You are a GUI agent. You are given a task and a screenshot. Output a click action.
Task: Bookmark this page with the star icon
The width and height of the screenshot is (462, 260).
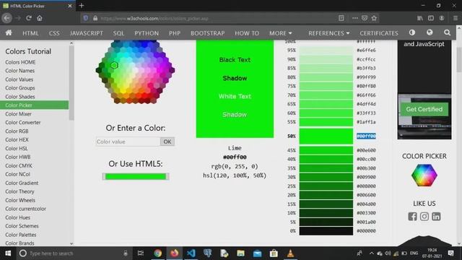[374, 18]
